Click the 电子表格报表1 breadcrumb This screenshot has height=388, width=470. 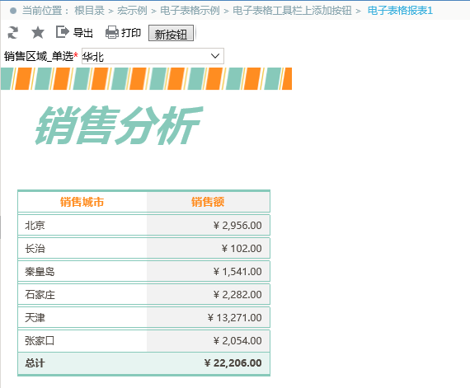pyautogui.click(x=400, y=11)
